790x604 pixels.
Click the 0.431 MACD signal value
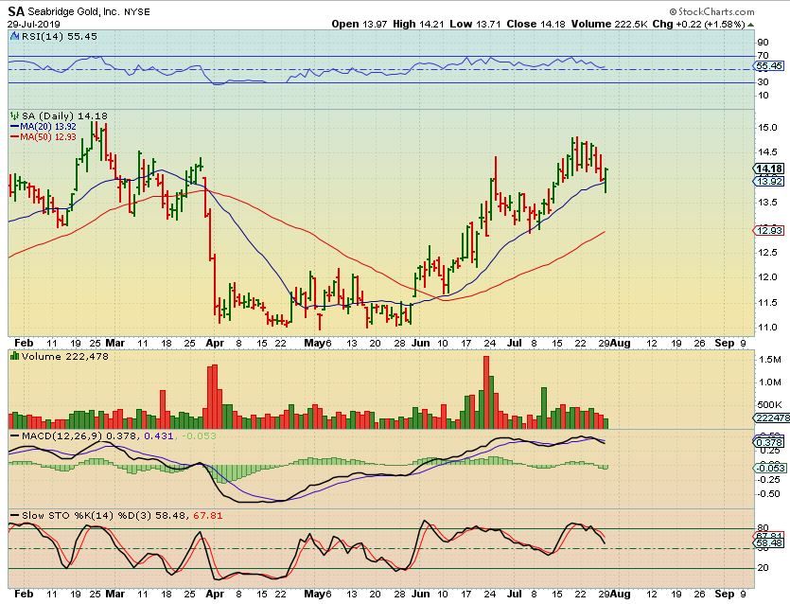(159, 436)
